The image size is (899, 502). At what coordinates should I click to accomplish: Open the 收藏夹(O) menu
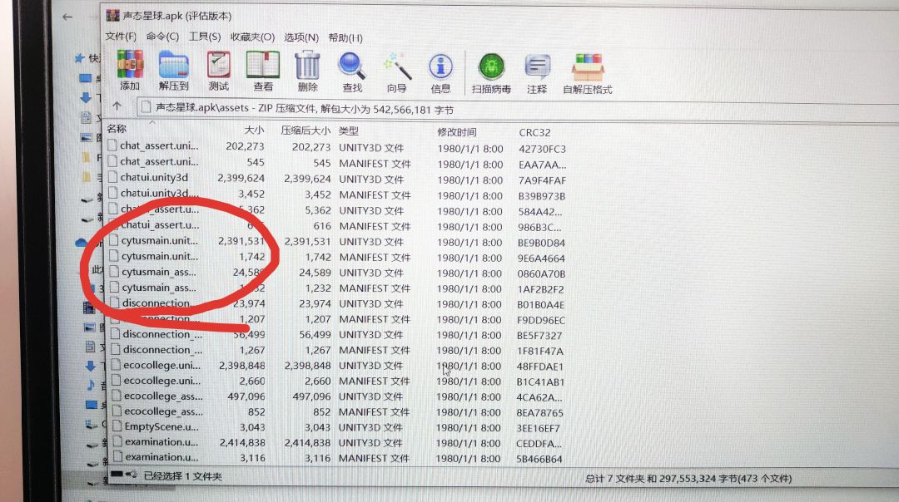(x=252, y=37)
